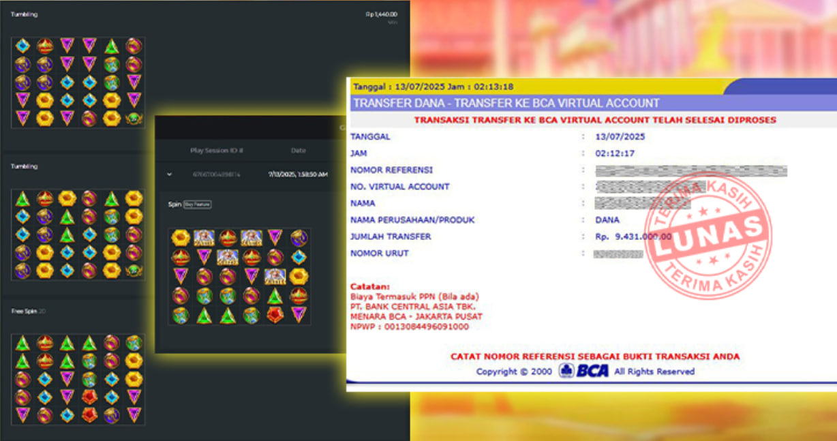Click purple ring symbol in Spin grid top row

coord(299,237)
